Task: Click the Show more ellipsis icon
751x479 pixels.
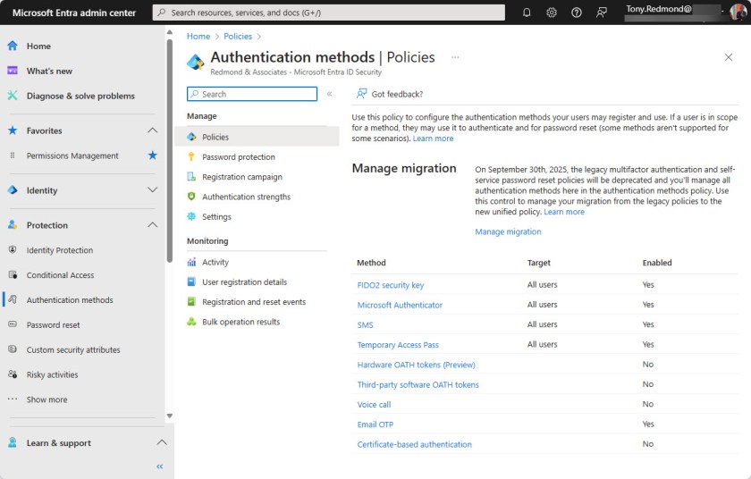Action: click(x=13, y=399)
